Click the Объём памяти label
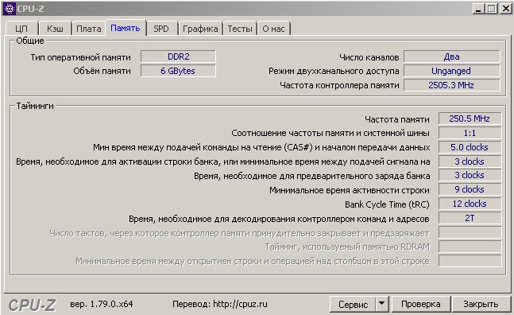514x315 pixels. click(102, 72)
